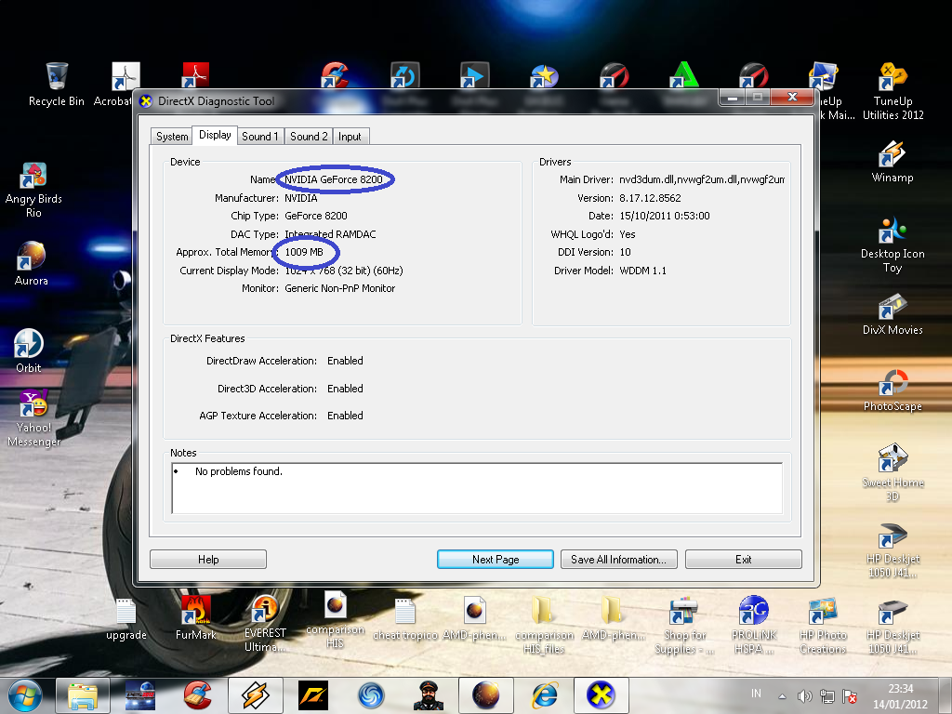Image resolution: width=952 pixels, height=714 pixels.
Task: Open the Tropico game taskbar icon
Action: (428, 695)
